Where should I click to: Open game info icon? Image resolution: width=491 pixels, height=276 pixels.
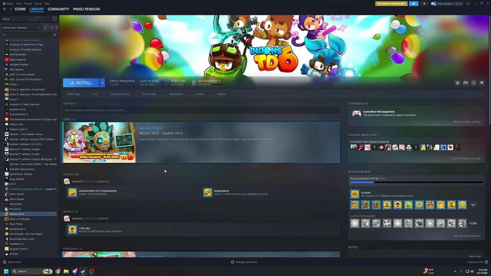(x=474, y=83)
